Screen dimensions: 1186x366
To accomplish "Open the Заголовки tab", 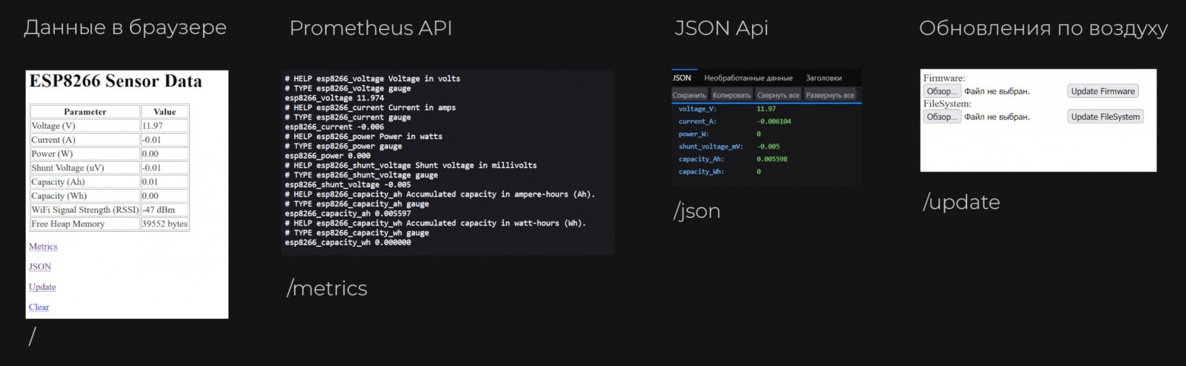I will click(823, 77).
